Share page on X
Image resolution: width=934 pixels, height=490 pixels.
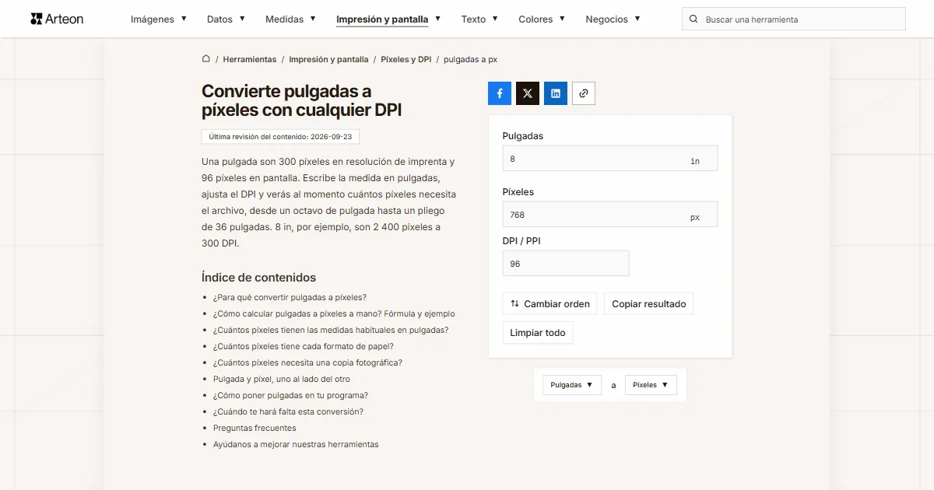coord(528,93)
